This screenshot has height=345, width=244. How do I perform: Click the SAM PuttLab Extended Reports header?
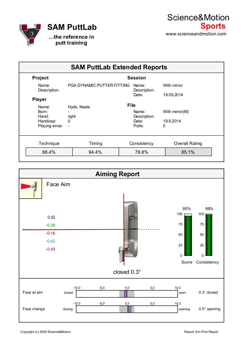119,67
